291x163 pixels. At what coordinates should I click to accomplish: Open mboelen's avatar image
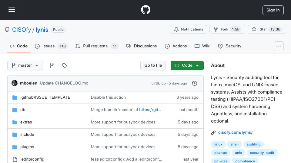15,83
